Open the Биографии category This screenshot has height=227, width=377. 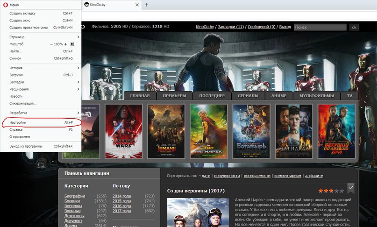point(75,196)
